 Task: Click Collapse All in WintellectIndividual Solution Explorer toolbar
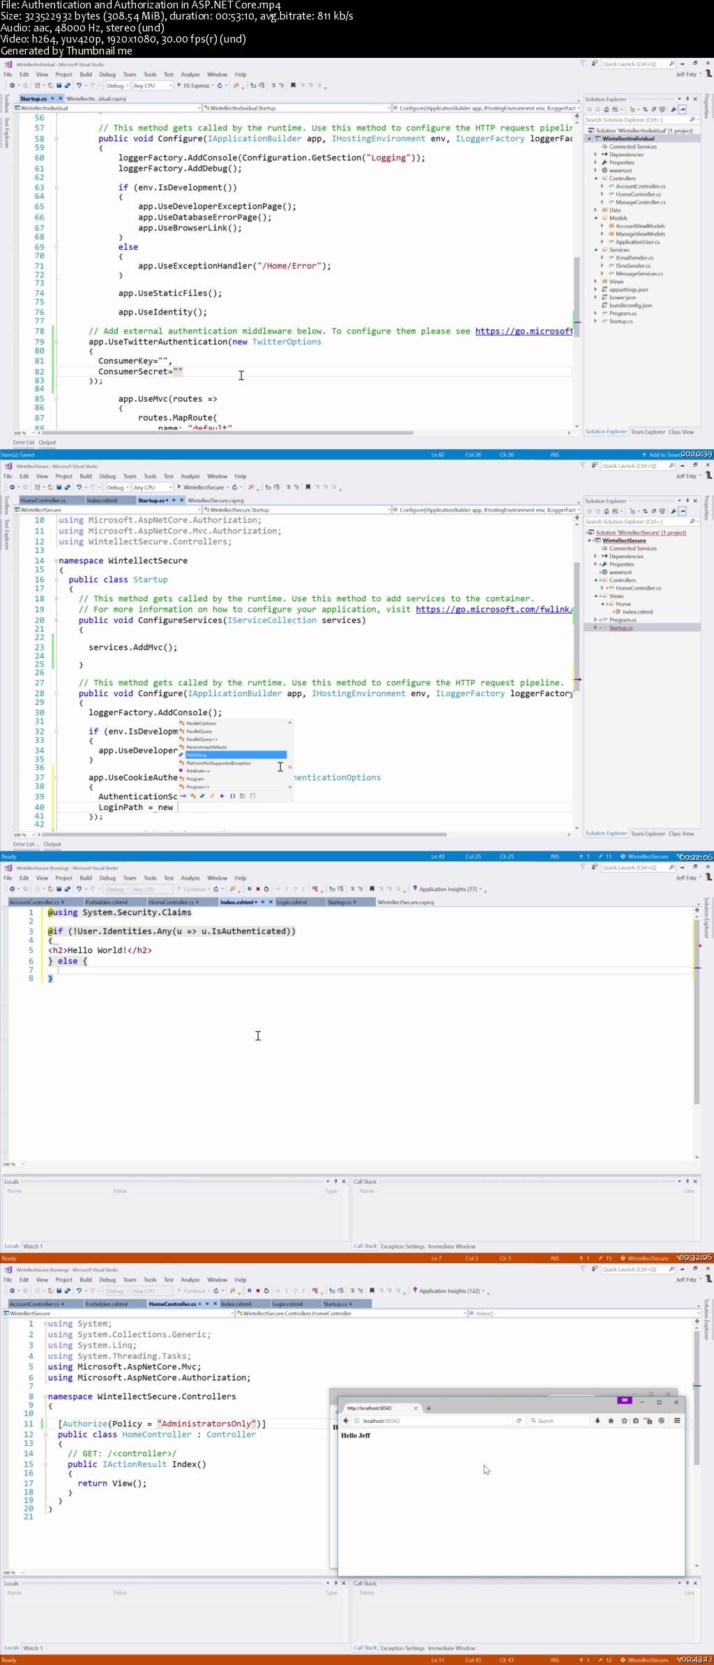(x=654, y=110)
